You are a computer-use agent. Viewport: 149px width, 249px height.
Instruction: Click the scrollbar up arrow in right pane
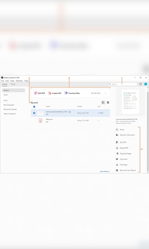tap(148, 88)
